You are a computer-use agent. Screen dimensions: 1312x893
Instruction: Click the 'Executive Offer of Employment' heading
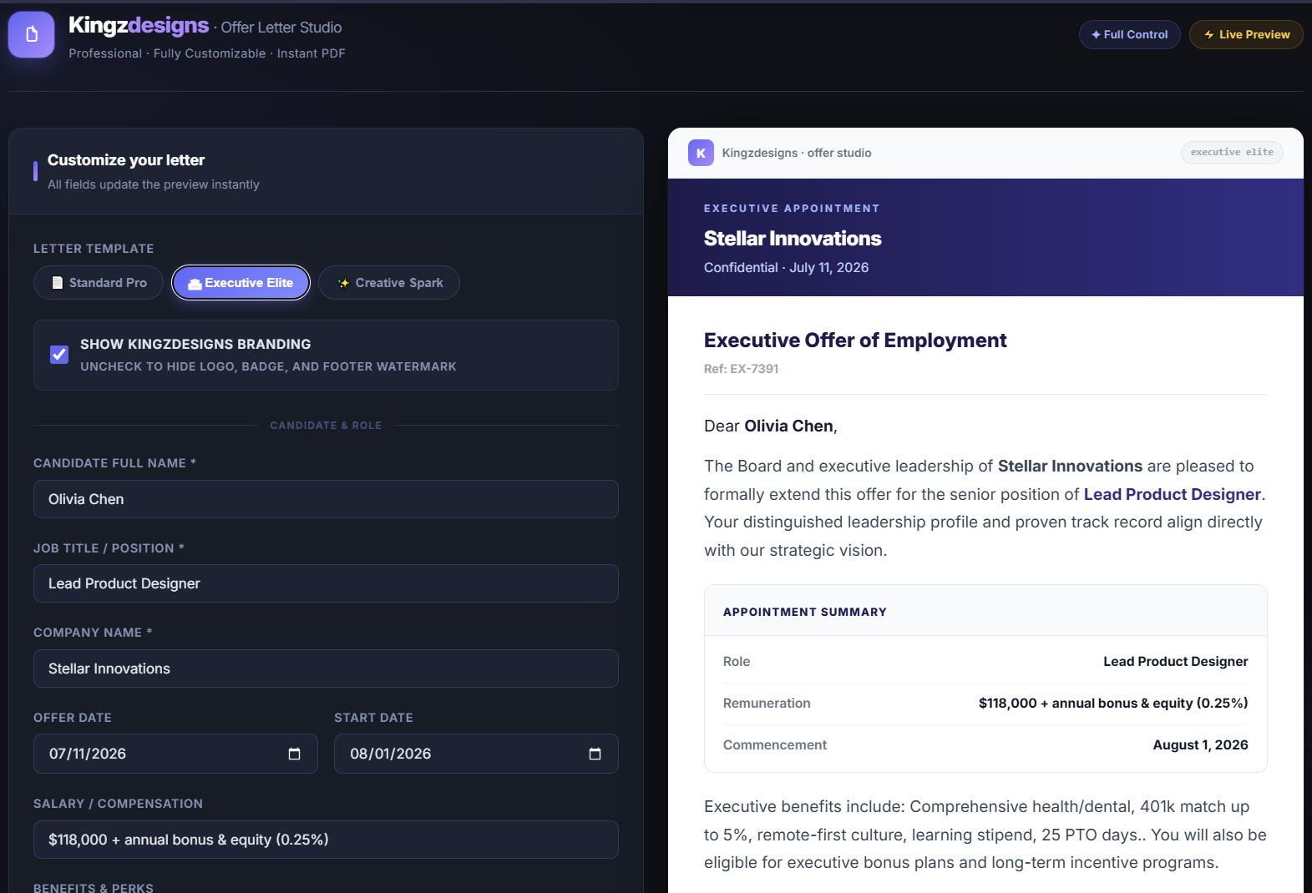click(855, 341)
